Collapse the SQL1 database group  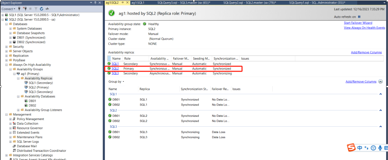(381, 94)
